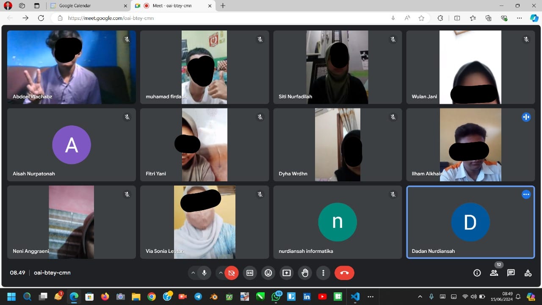Present your screen now
The image size is (542, 305).
(x=287, y=273)
